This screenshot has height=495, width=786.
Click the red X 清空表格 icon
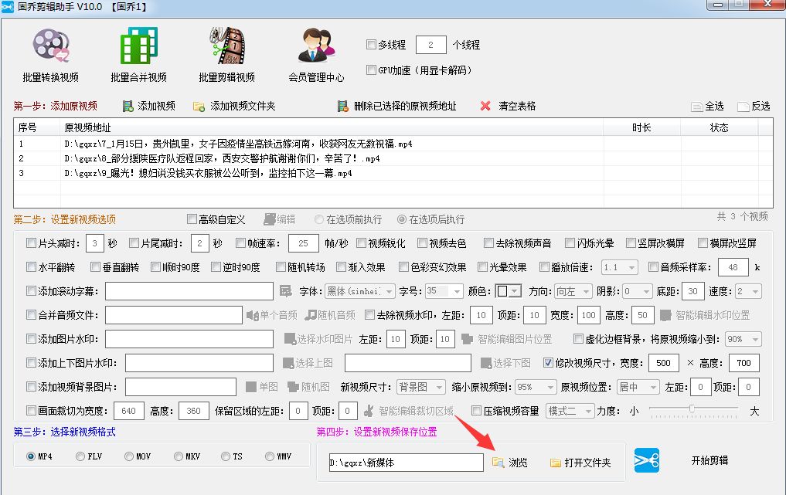click(x=485, y=106)
